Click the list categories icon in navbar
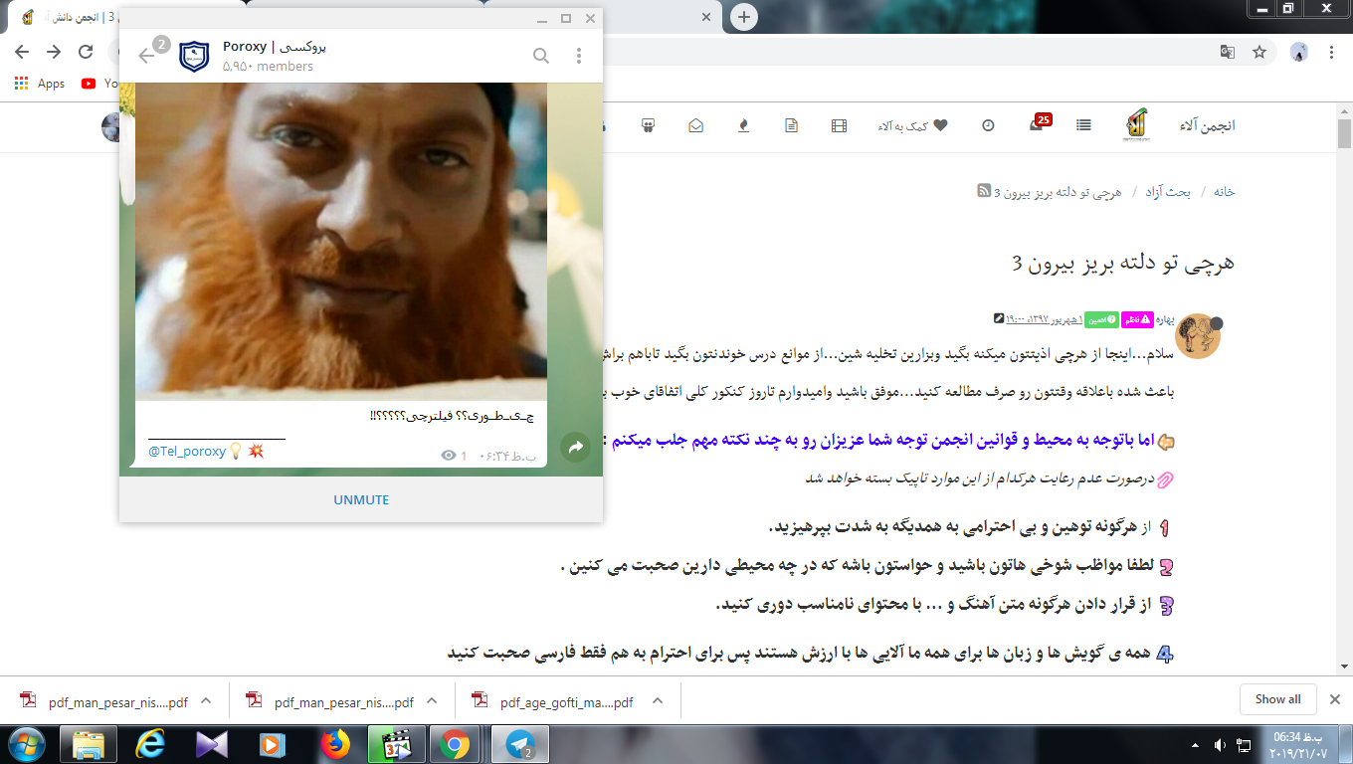Viewport: 1353px width, 764px height. click(x=1083, y=125)
